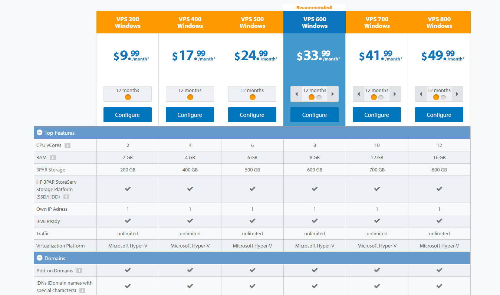Screen dimensions: 500x295
Task: Click left arrow in VPS 700 term selector
Action: tap(358, 94)
